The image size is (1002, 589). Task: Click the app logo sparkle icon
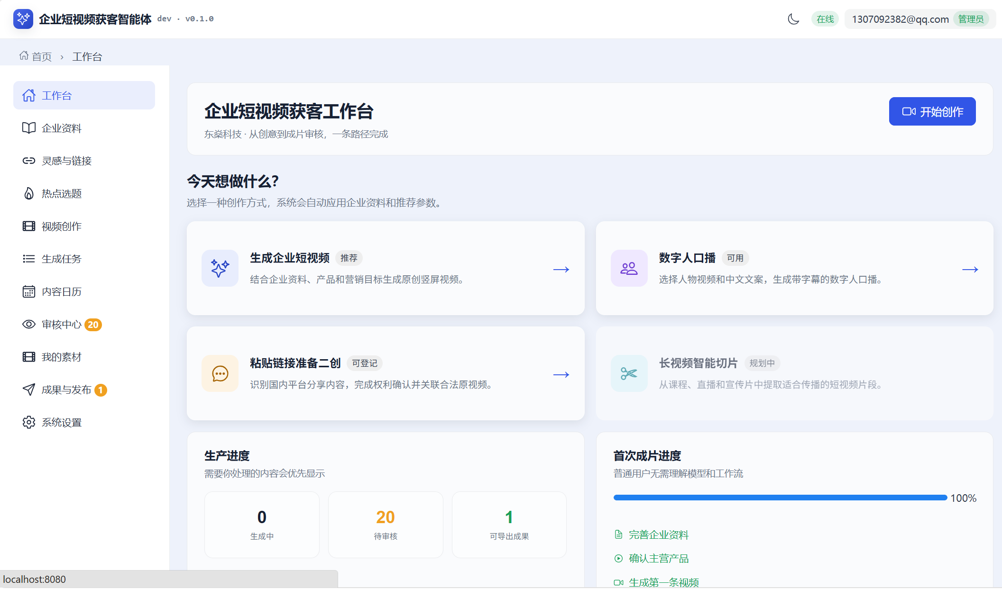[23, 19]
